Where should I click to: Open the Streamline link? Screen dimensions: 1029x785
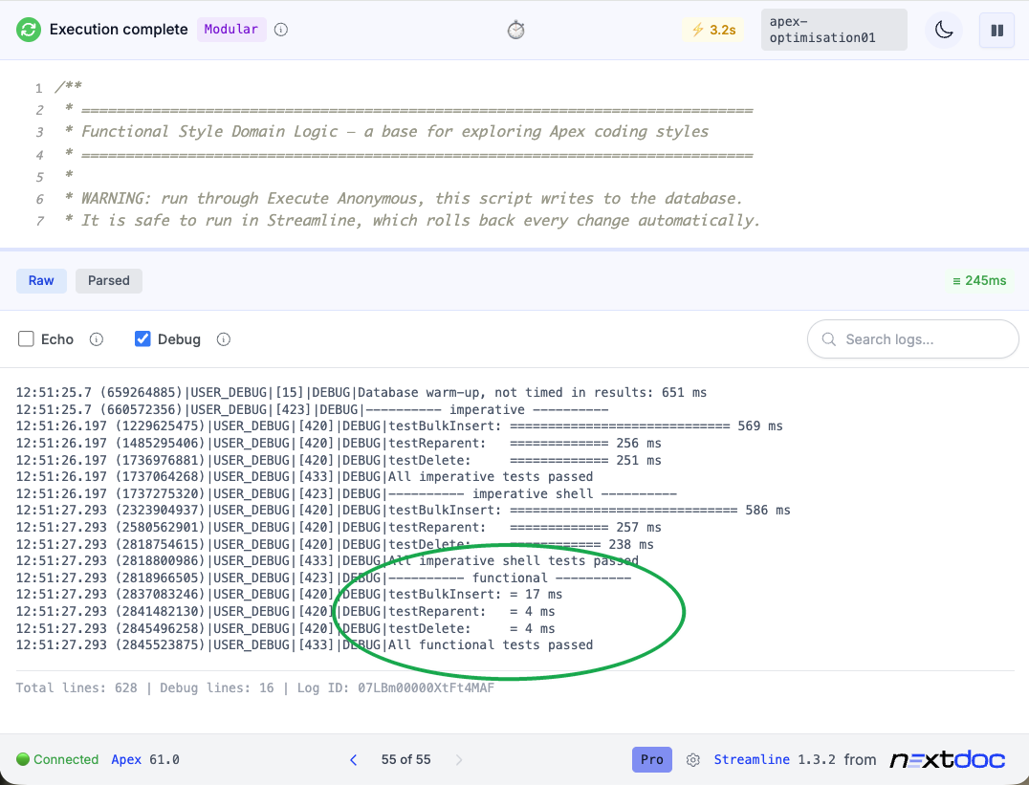pyautogui.click(x=752, y=759)
